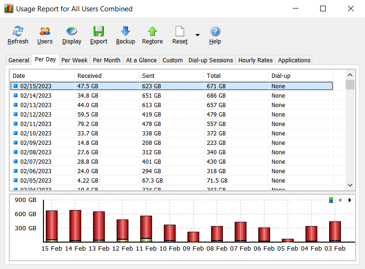365x269 pixels.
Task: Click the red 14 Feb chart bar
Action: [x=76, y=225]
